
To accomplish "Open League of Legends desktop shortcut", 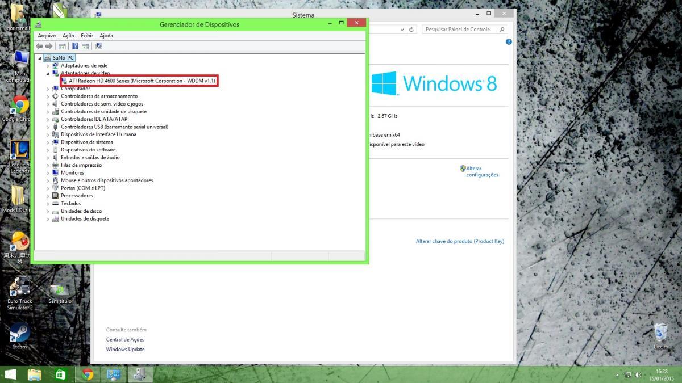I will tap(20, 157).
